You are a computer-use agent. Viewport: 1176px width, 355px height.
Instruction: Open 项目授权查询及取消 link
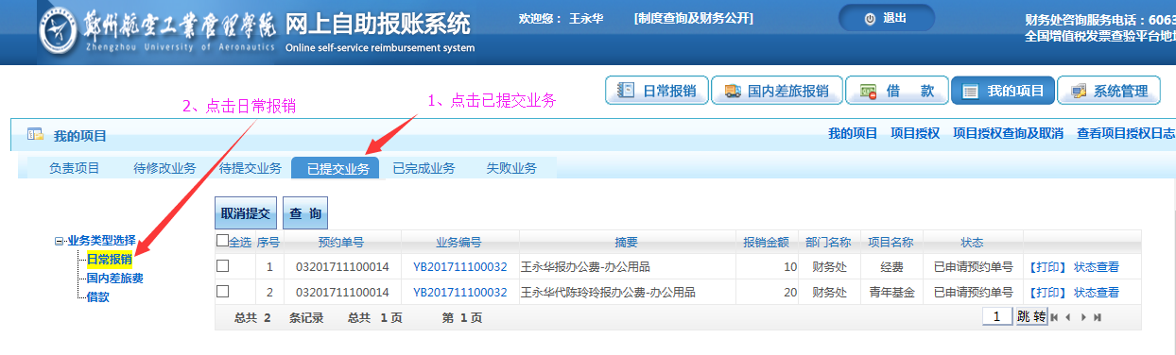pos(1008,134)
